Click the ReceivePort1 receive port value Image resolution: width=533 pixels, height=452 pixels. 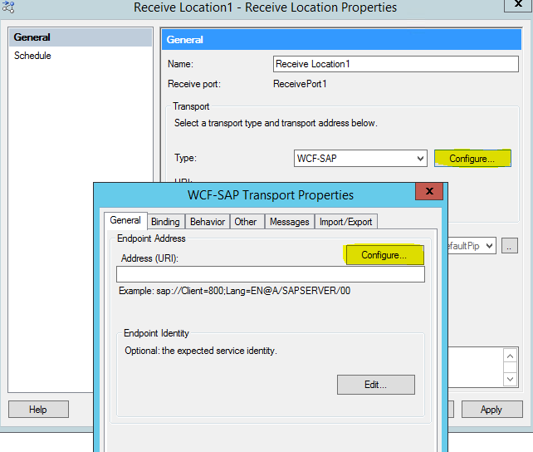300,84
